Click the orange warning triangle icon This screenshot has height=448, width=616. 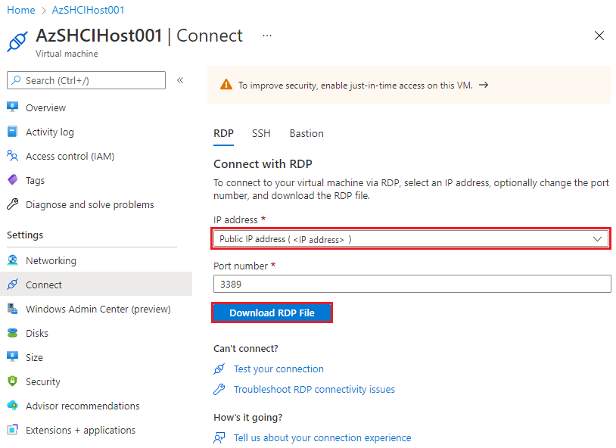pos(226,85)
